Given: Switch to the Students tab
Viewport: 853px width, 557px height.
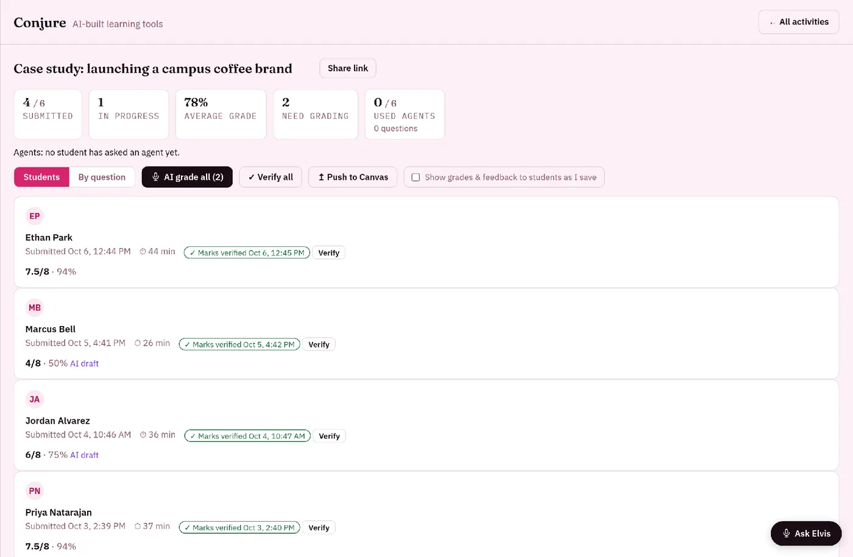Looking at the screenshot, I should [41, 177].
